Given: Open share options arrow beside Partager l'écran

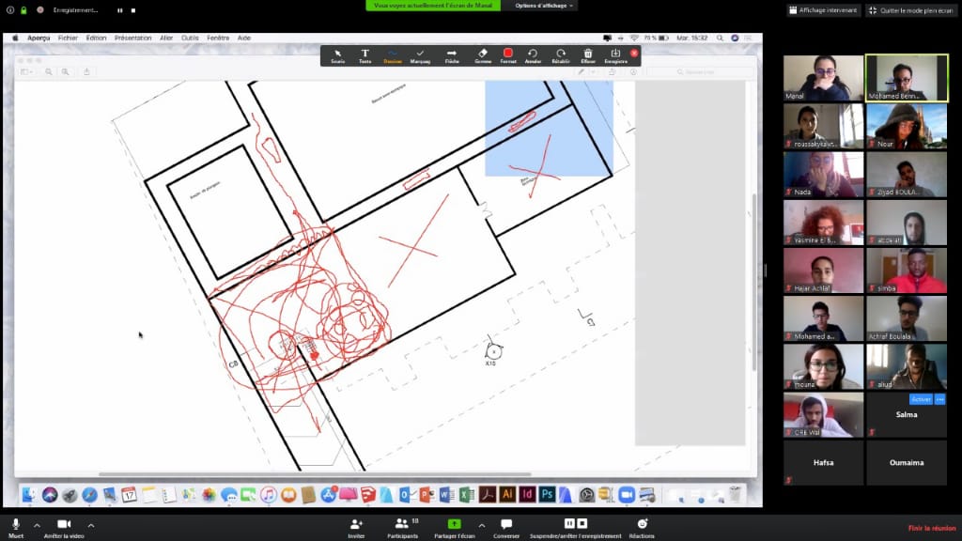Looking at the screenshot, I should tap(482, 525).
